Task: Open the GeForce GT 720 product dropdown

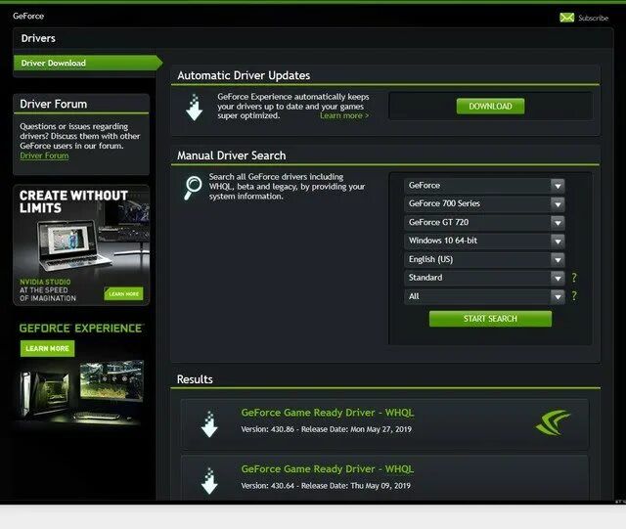Action: (484, 222)
